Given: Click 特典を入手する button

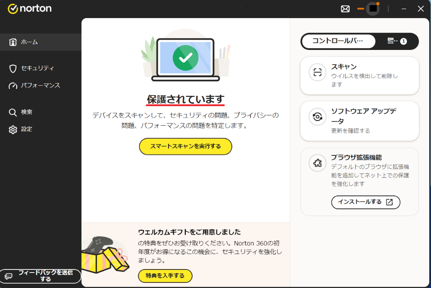Looking at the screenshot, I should (x=165, y=276).
